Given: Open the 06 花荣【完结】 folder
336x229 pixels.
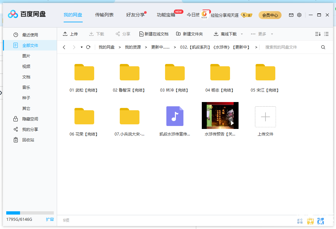Looking at the screenshot, I should point(84,116).
